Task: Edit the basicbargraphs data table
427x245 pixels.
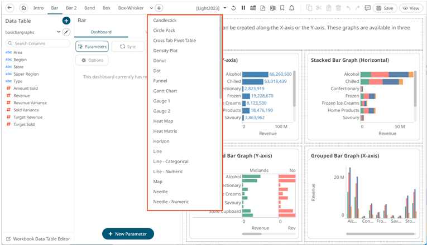Action: pos(66,32)
